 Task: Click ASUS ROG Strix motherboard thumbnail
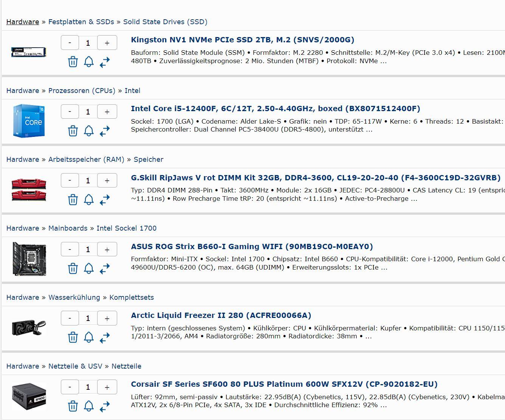click(x=29, y=259)
